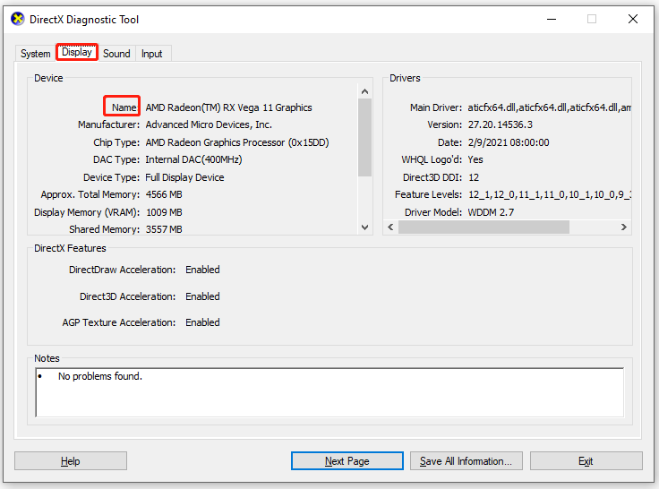Switch to the Sound tab
This screenshot has height=489, width=659.
click(116, 54)
